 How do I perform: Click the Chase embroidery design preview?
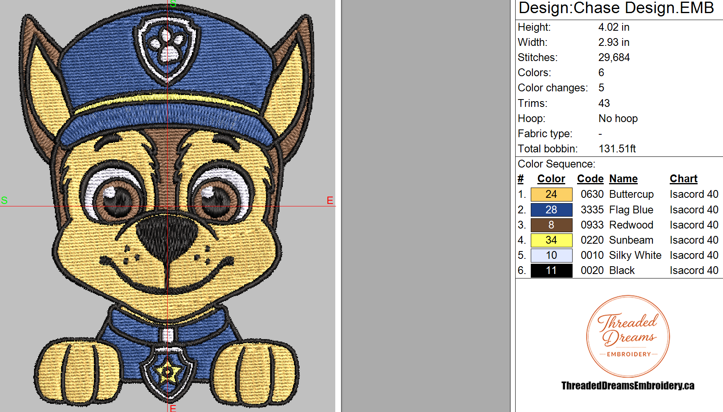(167, 206)
